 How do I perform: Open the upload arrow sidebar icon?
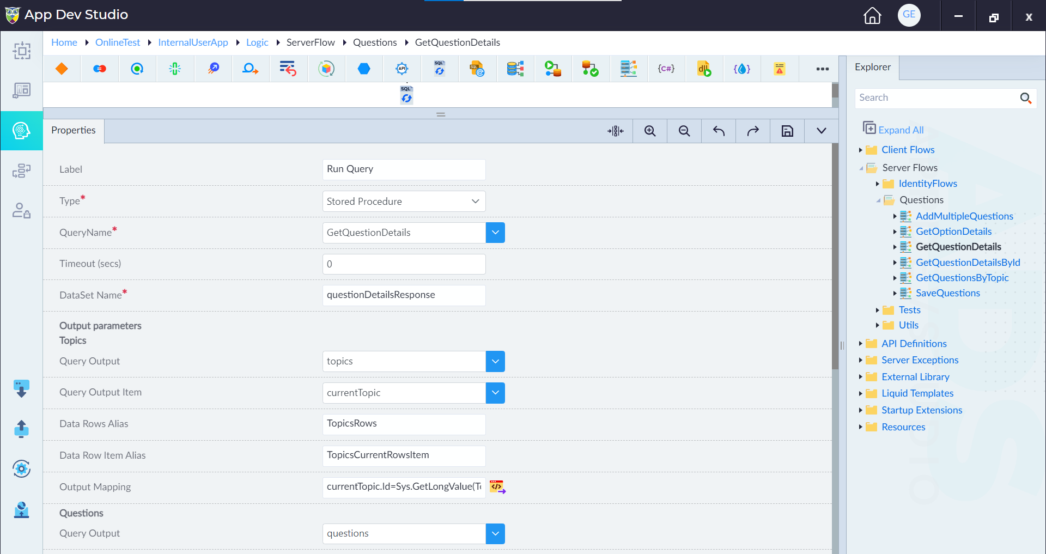coord(21,429)
